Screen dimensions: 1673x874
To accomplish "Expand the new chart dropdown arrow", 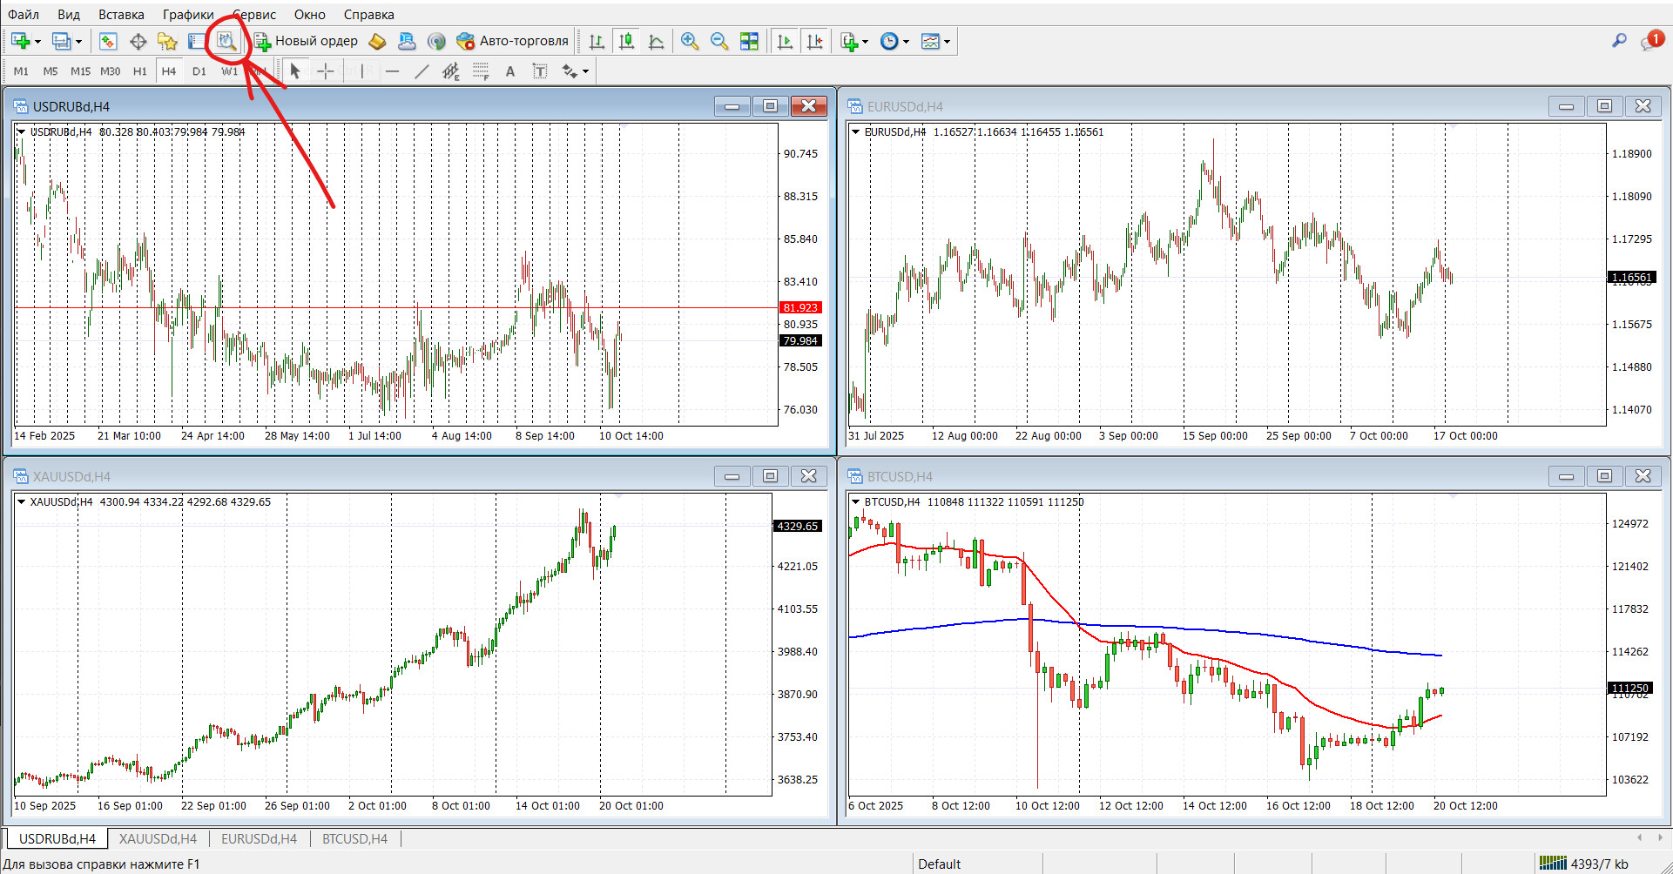I will click(x=37, y=42).
